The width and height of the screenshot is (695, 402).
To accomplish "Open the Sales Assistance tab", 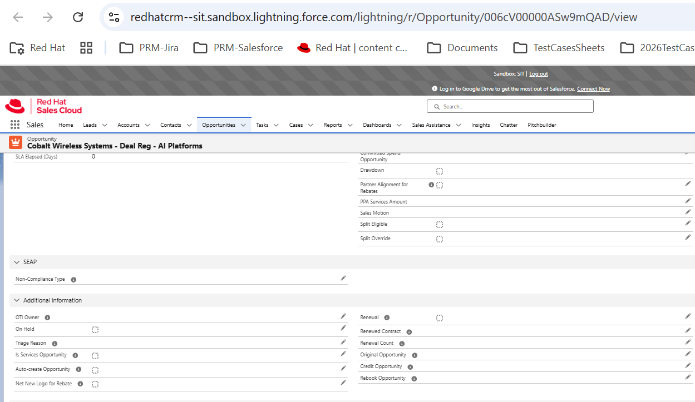I will (431, 125).
